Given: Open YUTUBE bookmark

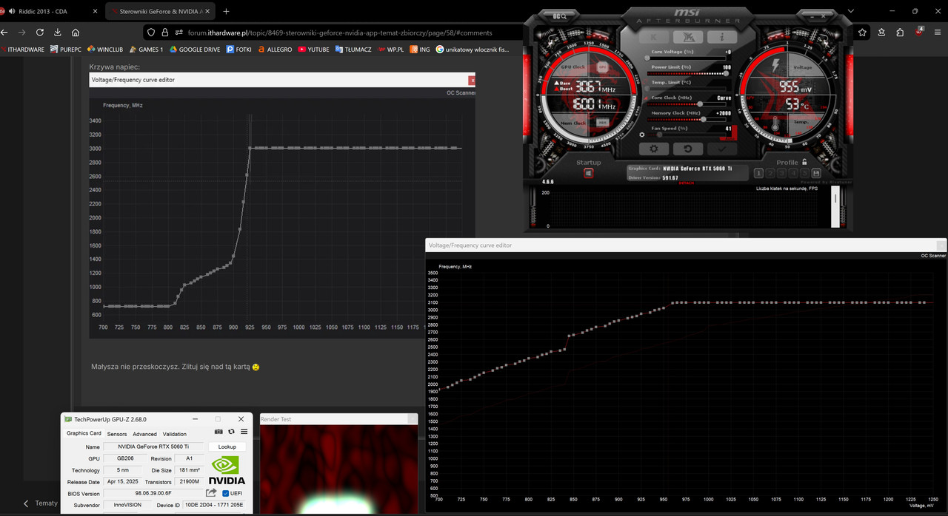Looking at the screenshot, I should point(314,50).
